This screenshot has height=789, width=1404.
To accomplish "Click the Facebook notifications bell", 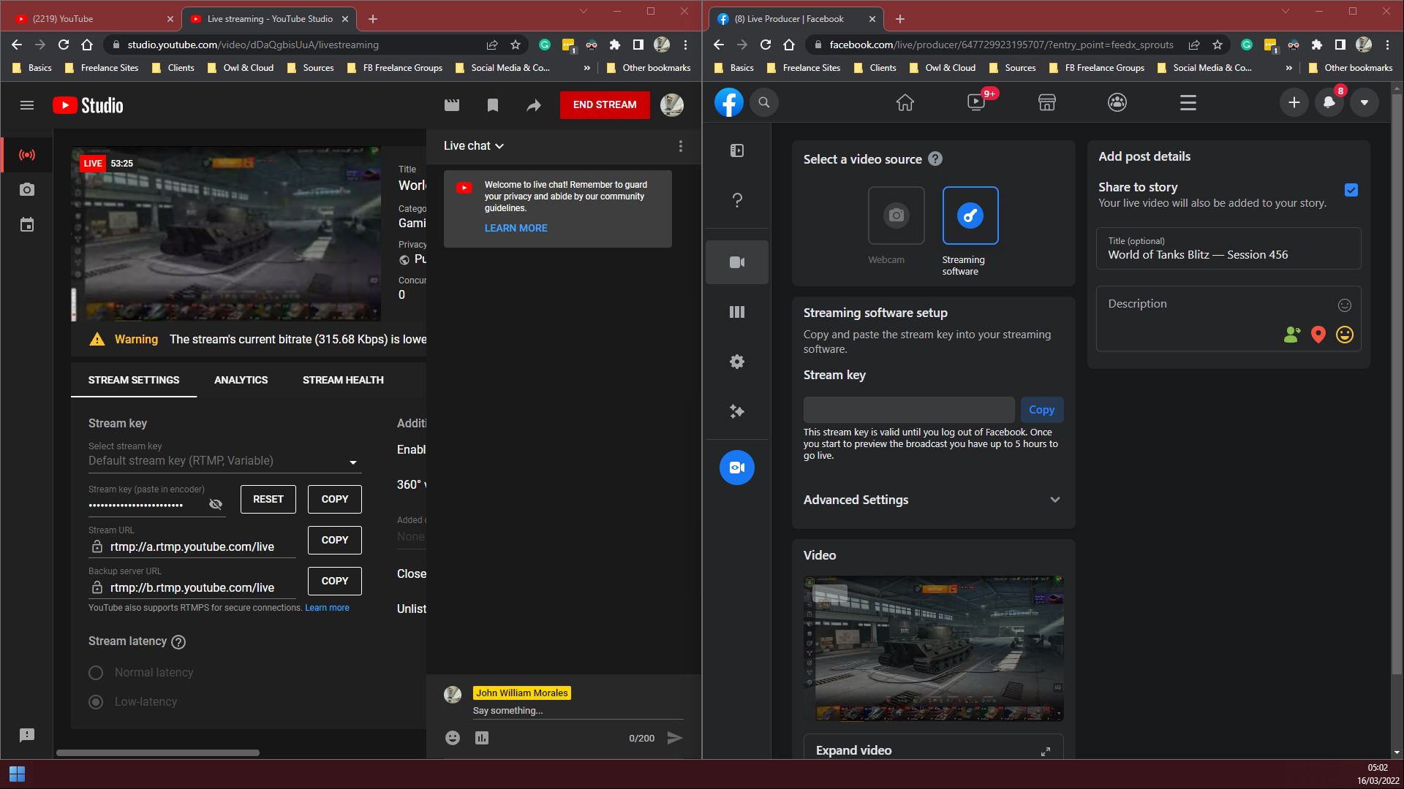I will (x=1329, y=102).
